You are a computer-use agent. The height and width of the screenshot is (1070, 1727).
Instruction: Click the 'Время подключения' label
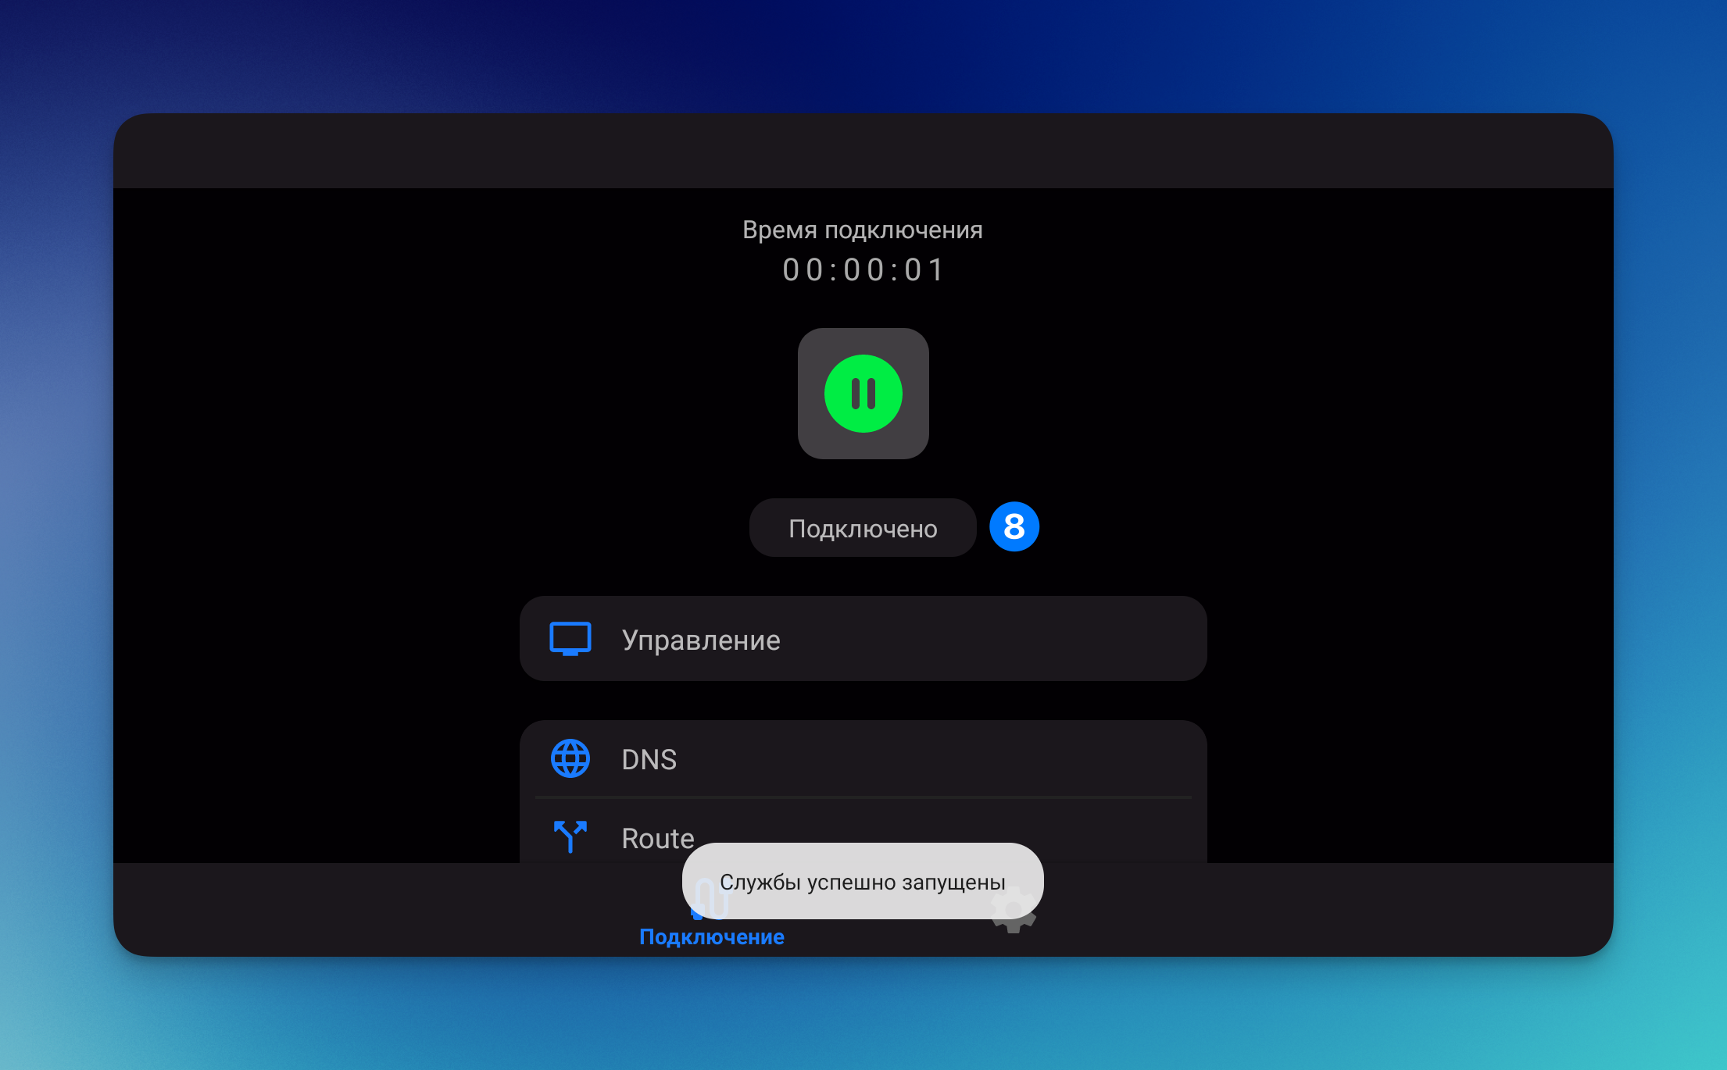(862, 230)
